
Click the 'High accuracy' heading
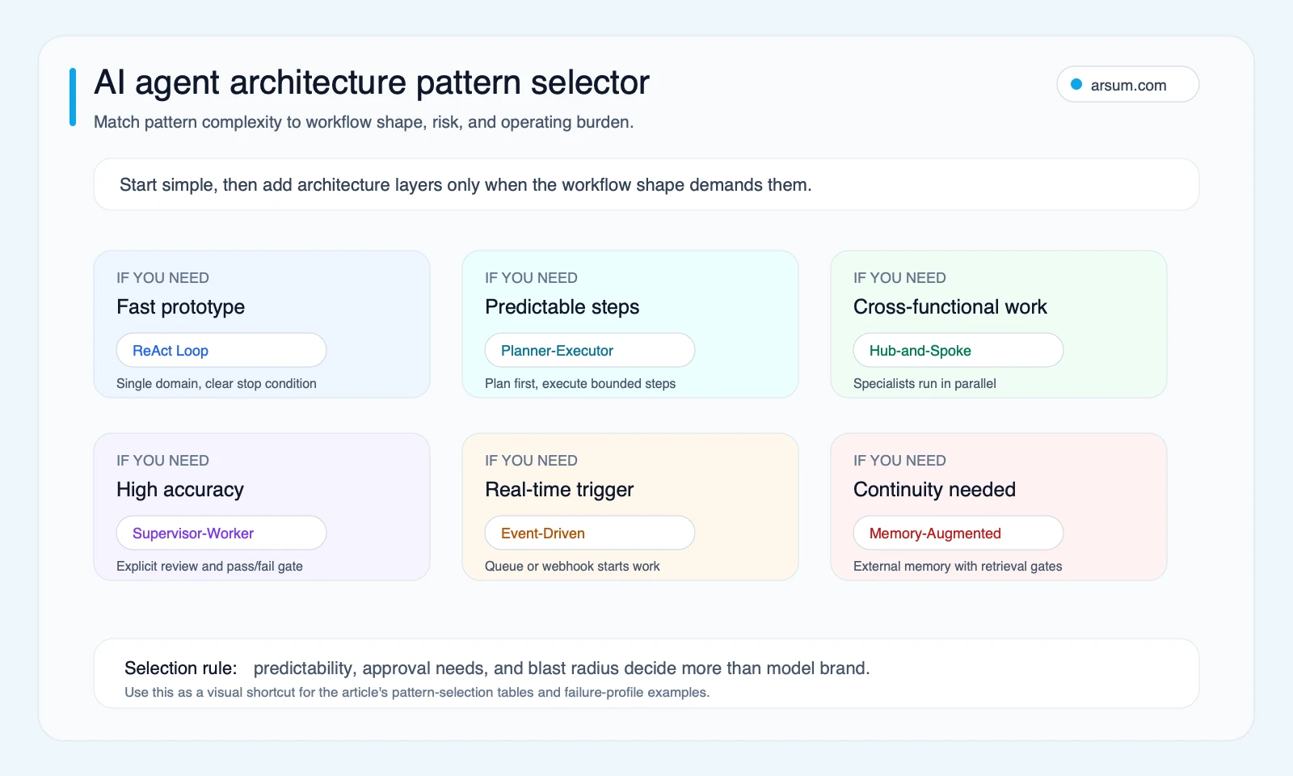pyautogui.click(x=179, y=490)
